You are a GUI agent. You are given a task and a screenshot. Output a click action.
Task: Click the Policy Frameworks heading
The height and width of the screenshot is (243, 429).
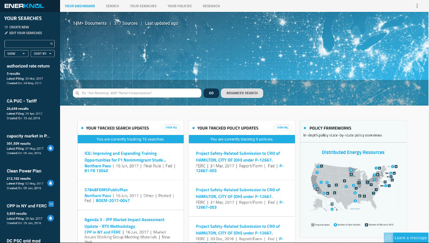click(x=330, y=128)
